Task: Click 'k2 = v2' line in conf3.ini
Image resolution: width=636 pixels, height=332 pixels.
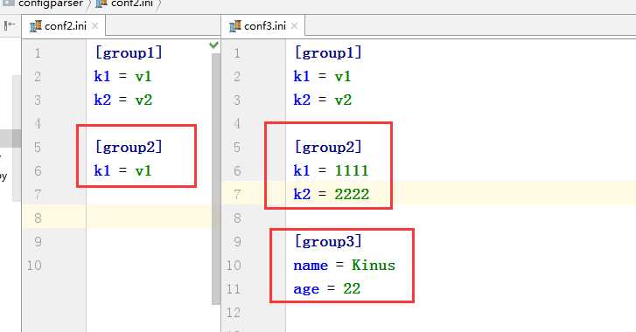Action: point(323,100)
